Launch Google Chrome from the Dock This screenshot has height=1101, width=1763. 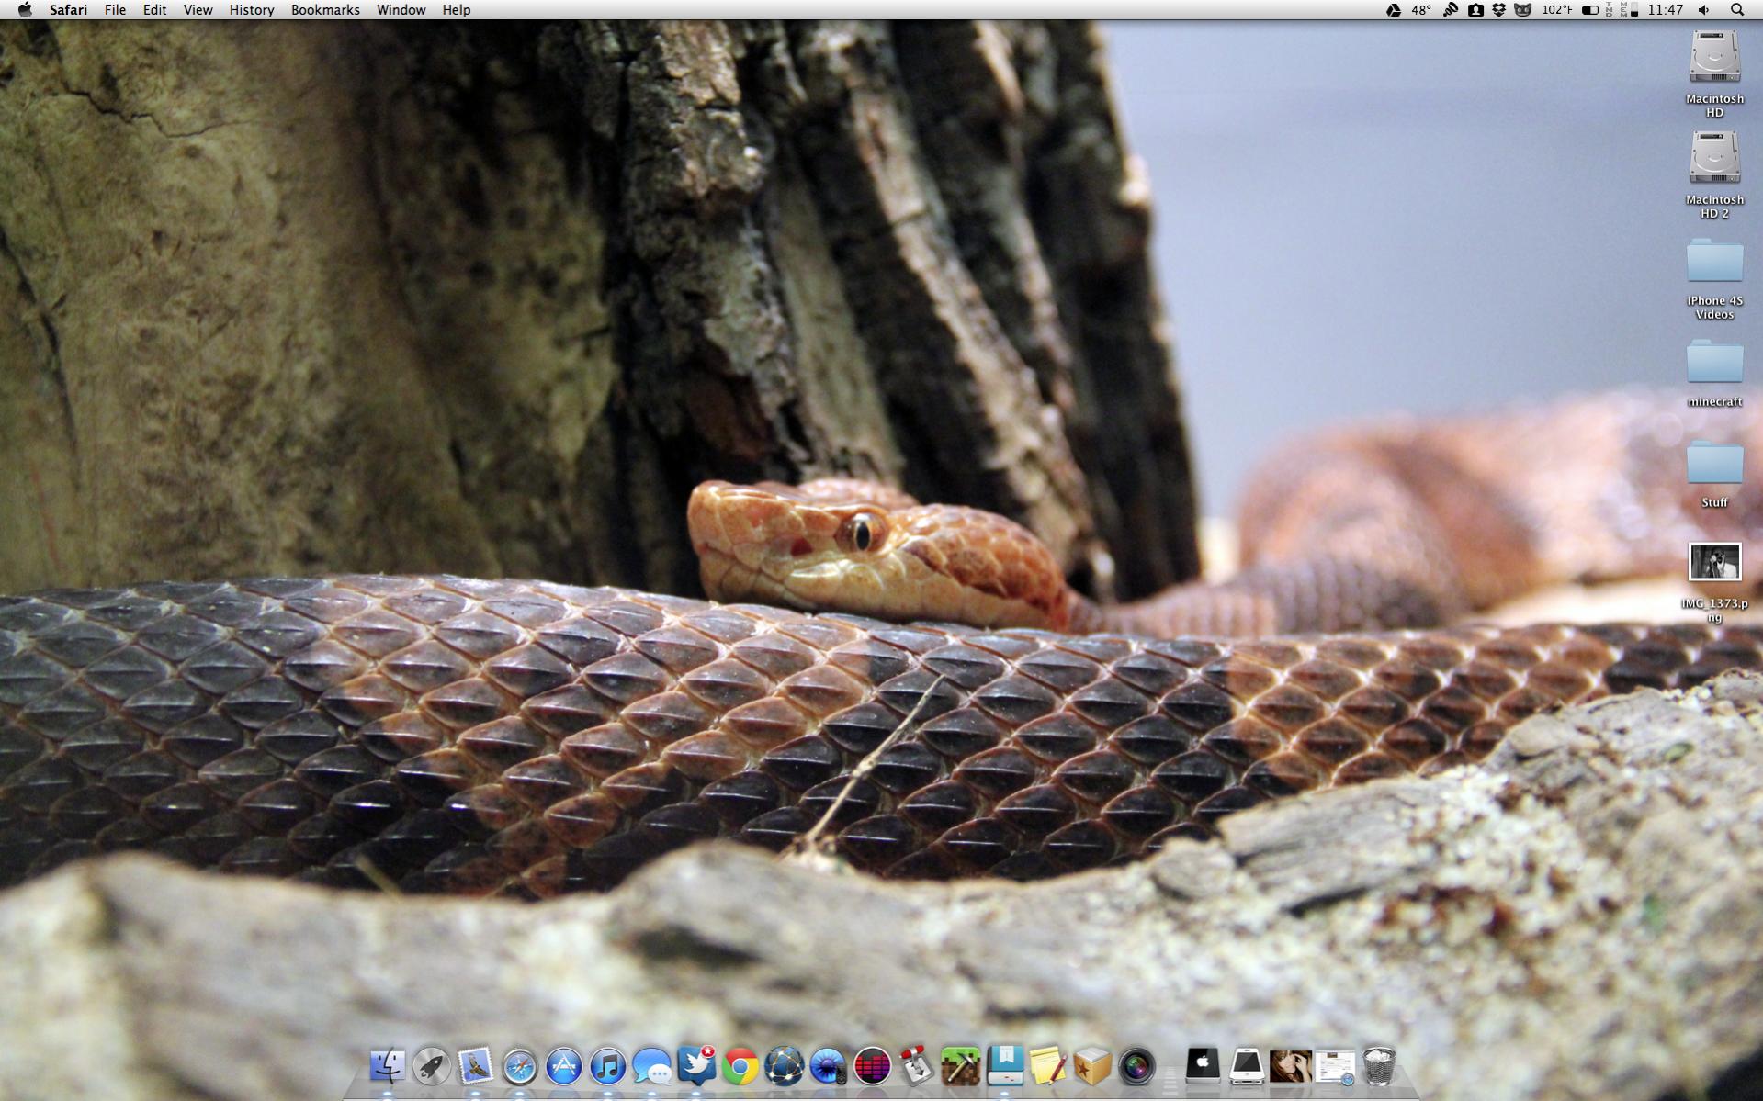click(740, 1067)
